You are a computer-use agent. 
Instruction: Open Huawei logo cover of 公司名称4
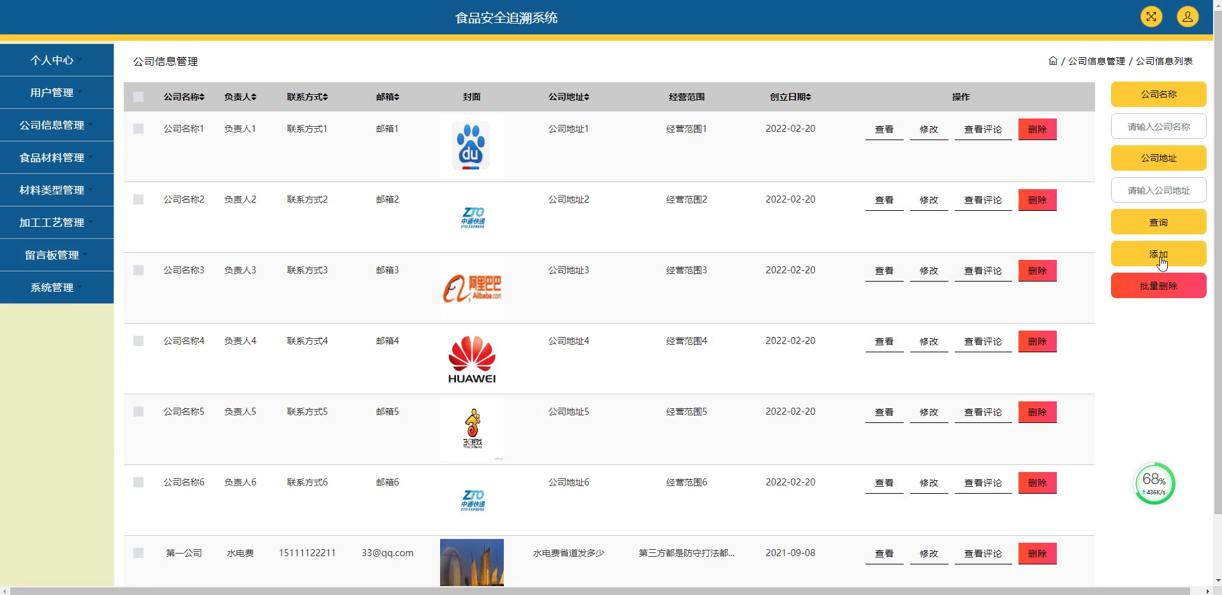click(472, 359)
